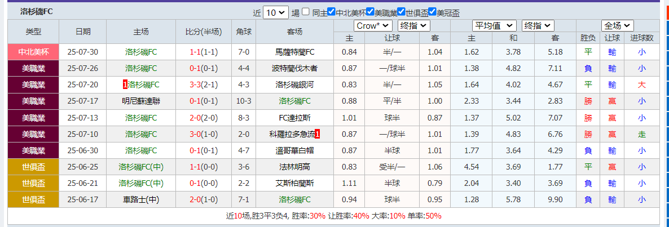This screenshot has height=227, width=669.
Task: Disable the 世俱盃 filter checkbox
Action: pos(401,12)
